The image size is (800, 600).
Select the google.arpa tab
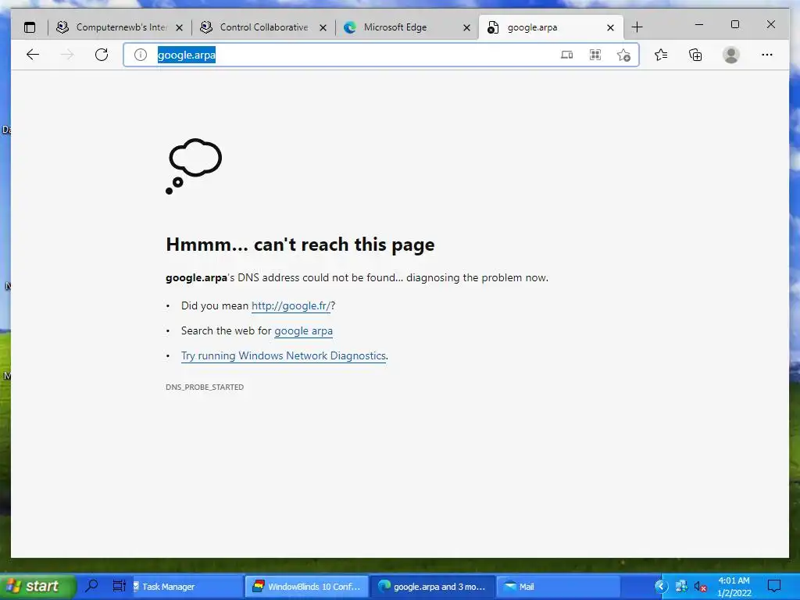[551, 27]
